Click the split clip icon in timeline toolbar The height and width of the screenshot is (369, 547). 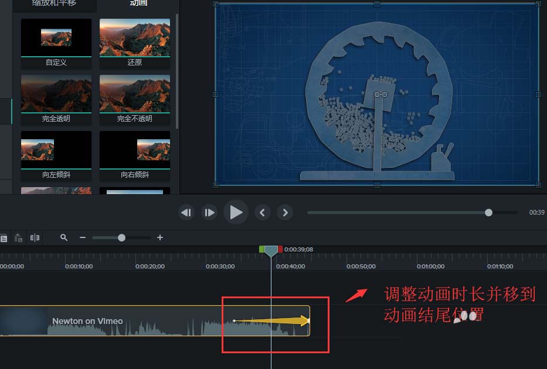(x=35, y=238)
